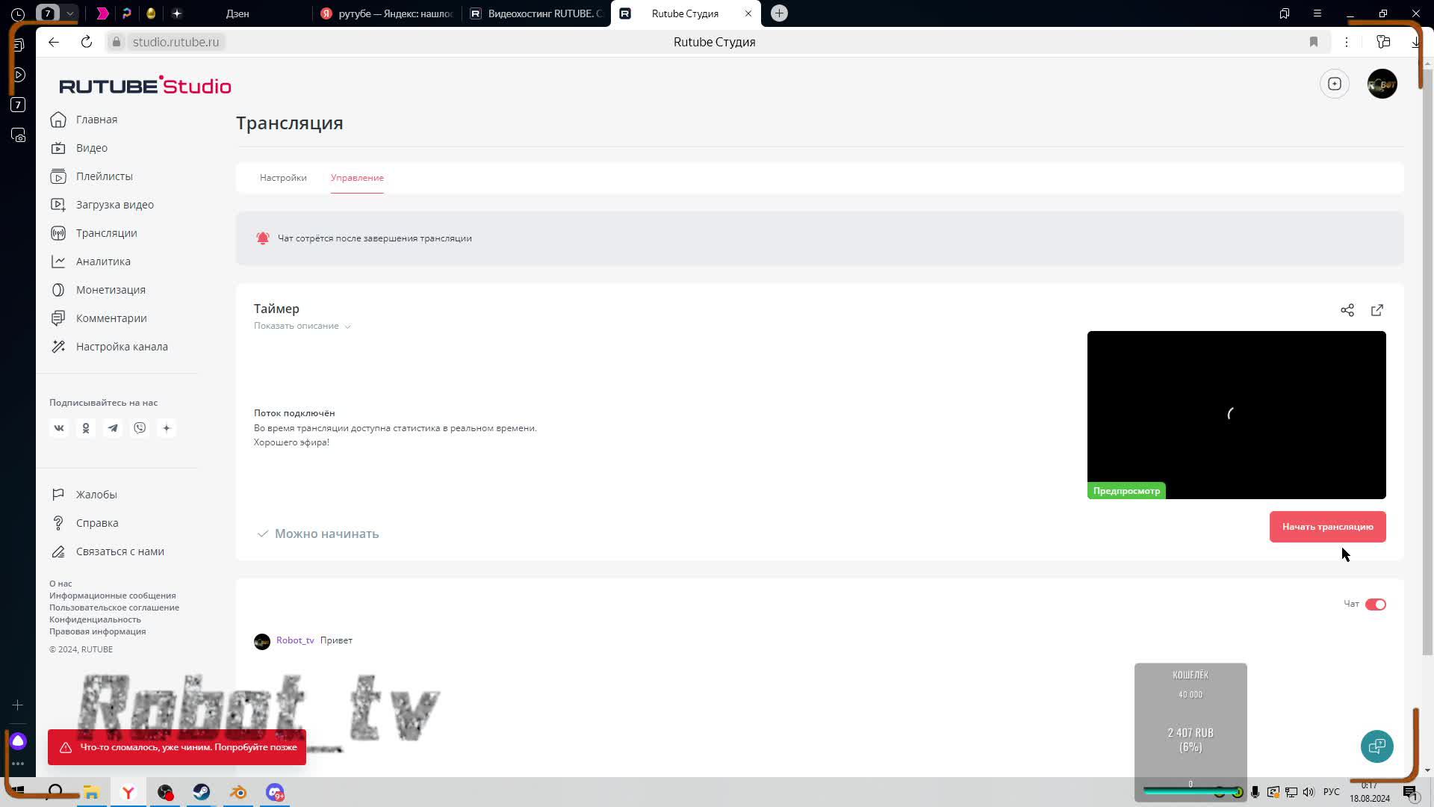
Task: Open the Odnoklassniki social icon
Action: click(86, 428)
